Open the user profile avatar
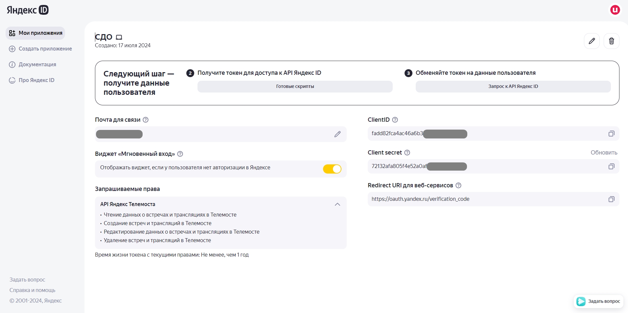 coord(615,10)
